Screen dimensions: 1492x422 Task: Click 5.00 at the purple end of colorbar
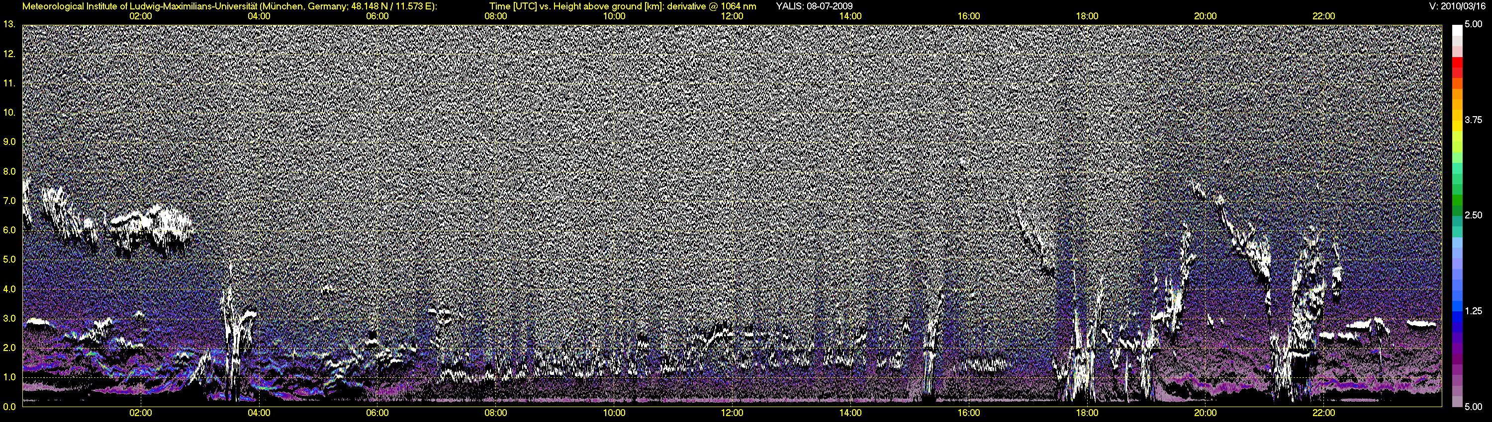click(x=1474, y=407)
